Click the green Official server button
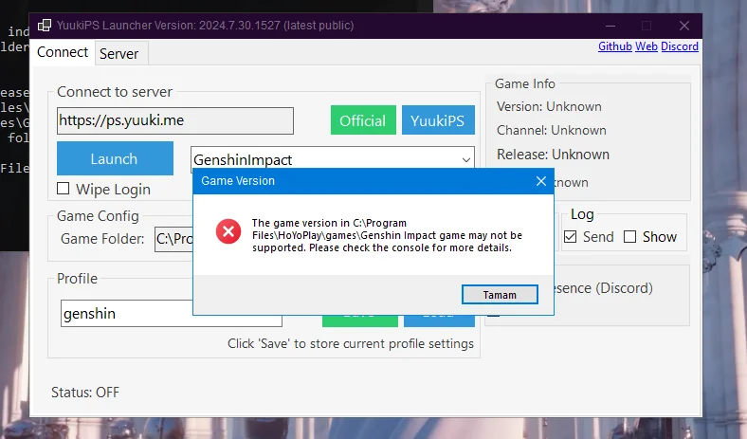This screenshot has width=747, height=439. click(363, 120)
